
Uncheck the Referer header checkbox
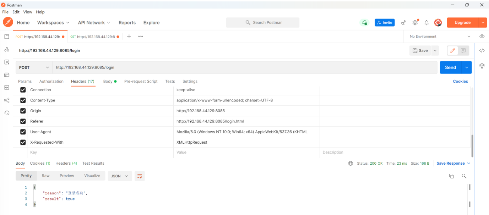pyautogui.click(x=23, y=121)
